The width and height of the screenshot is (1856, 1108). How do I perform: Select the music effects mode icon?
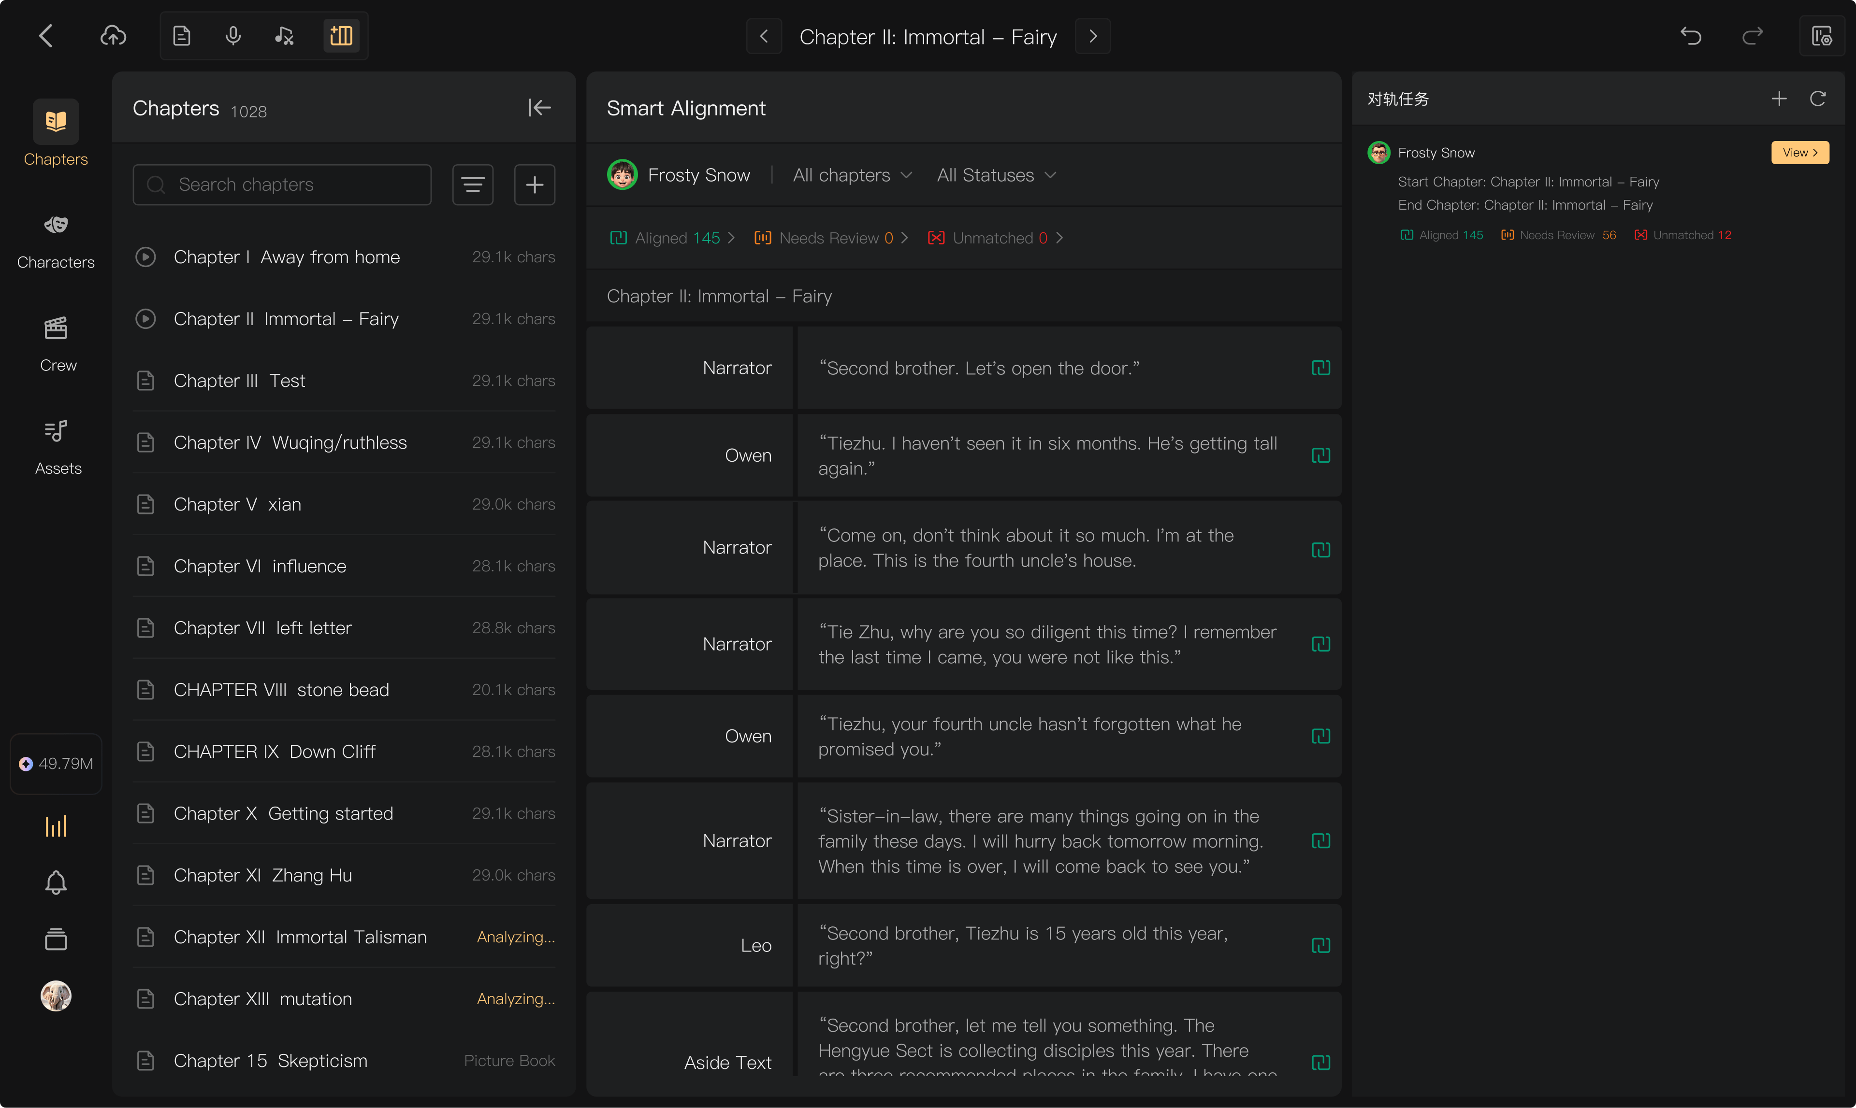tap(284, 36)
